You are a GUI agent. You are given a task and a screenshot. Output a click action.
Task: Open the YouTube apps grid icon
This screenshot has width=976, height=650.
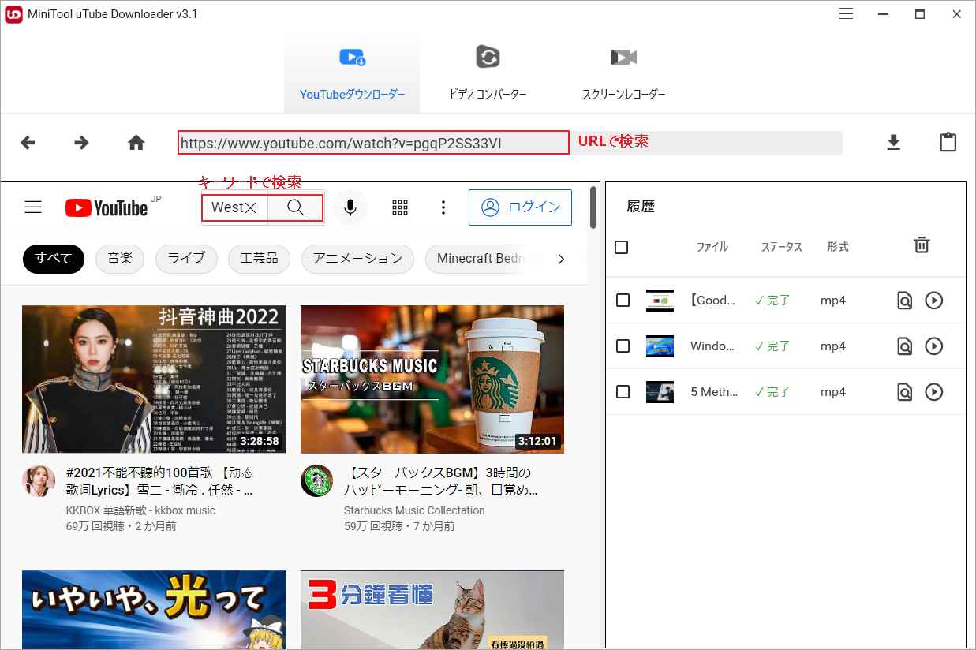[x=400, y=207]
